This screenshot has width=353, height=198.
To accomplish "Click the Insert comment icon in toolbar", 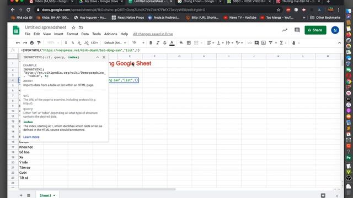I will 256,43.
